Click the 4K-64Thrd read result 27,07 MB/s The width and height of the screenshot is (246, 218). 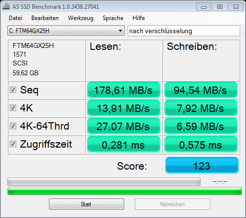124,126
